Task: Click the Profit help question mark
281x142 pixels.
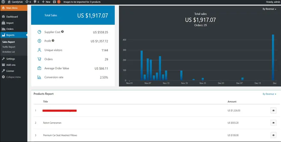Action: pos(53,41)
